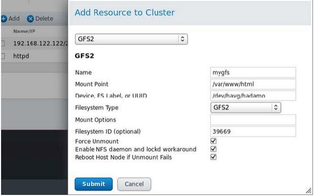Click the Filesystem Type stepper arrows
Screen dimensions: 314x196
click(x=276, y=108)
